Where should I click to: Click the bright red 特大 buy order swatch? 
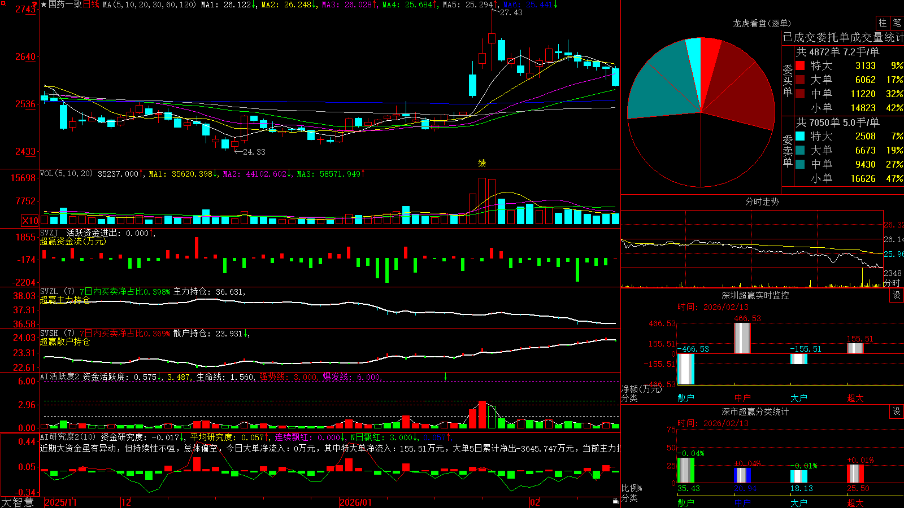click(x=800, y=65)
